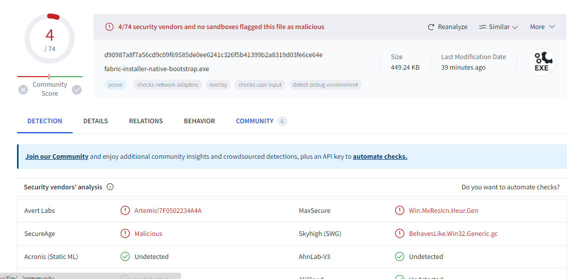This screenshot has width=580, height=279.
Task: Click the green check icon for Acronis
Action: [125, 256]
